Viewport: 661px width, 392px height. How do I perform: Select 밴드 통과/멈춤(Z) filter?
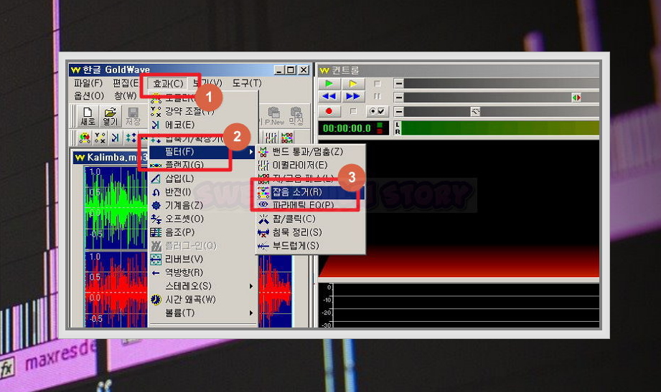point(311,152)
